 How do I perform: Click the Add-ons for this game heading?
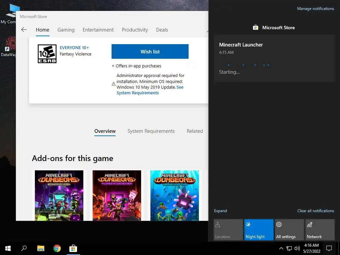[73, 158]
